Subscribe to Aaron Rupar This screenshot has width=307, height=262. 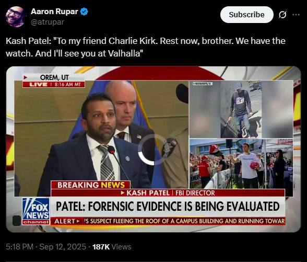[246, 15]
